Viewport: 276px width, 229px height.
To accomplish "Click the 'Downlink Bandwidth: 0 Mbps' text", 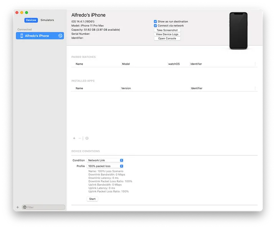I will point(107,175).
